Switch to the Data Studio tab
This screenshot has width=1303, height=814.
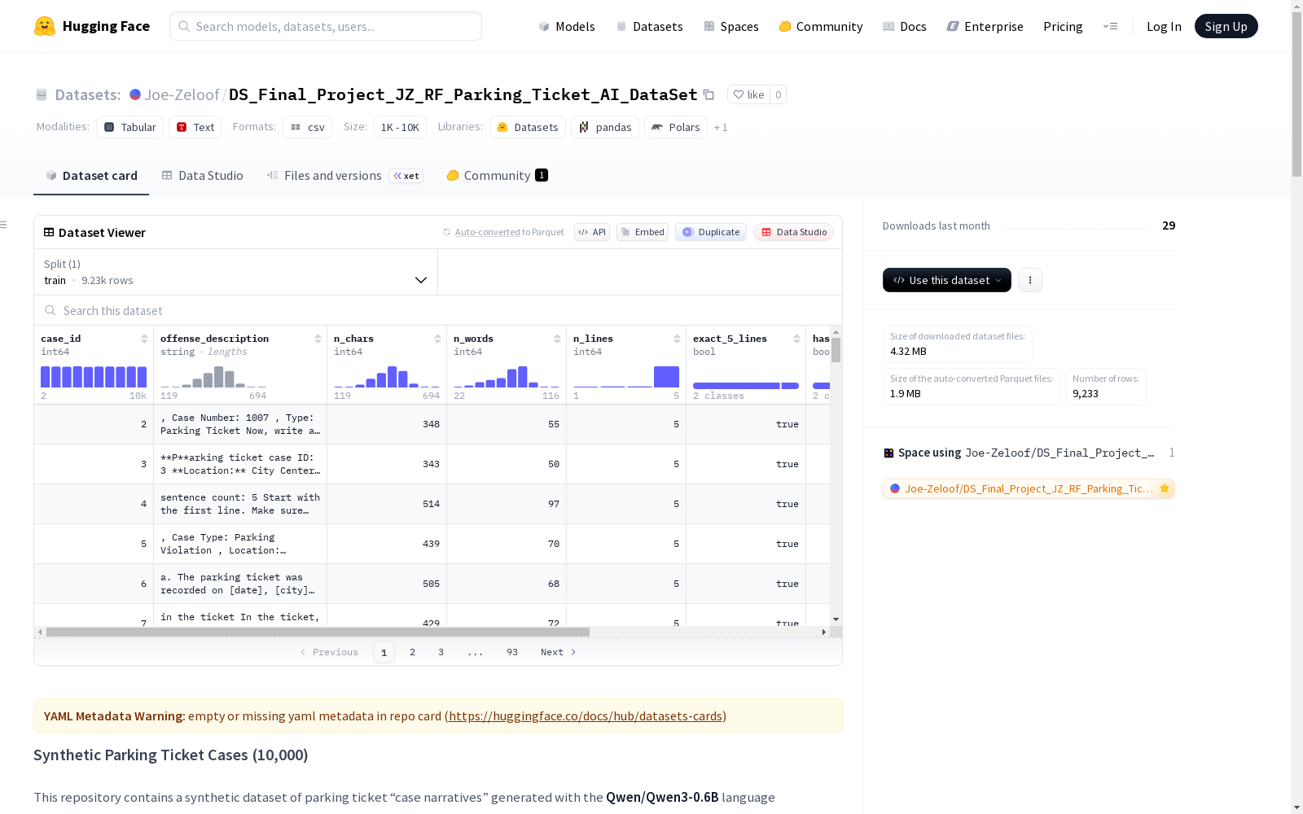pos(203,176)
